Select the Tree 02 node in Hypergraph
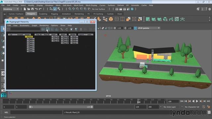 [x=39, y=34]
